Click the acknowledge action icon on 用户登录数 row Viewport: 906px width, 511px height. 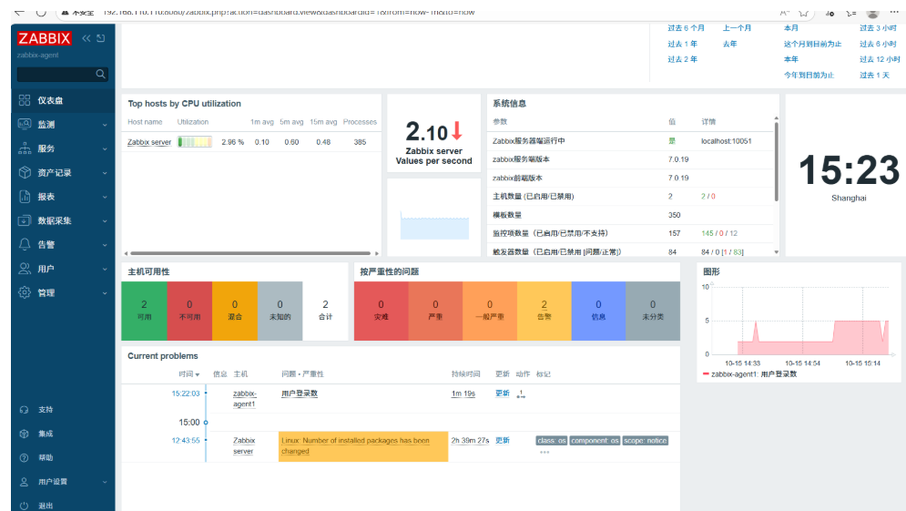[x=521, y=394]
